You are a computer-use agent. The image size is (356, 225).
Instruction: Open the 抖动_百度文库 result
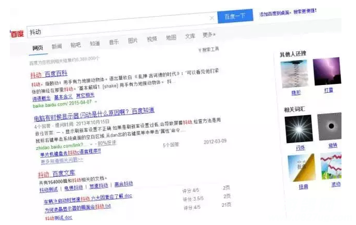(x=56, y=174)
